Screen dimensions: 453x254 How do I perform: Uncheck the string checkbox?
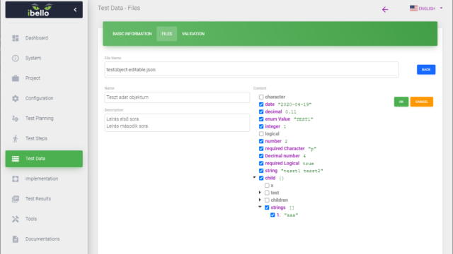tap(261, 171)
